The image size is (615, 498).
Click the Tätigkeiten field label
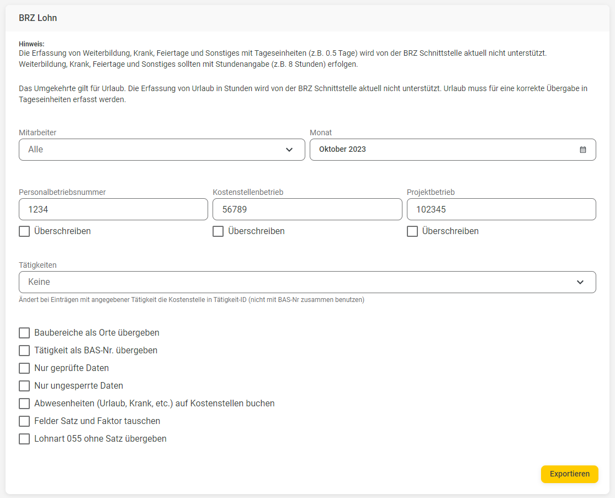point(38,265)
